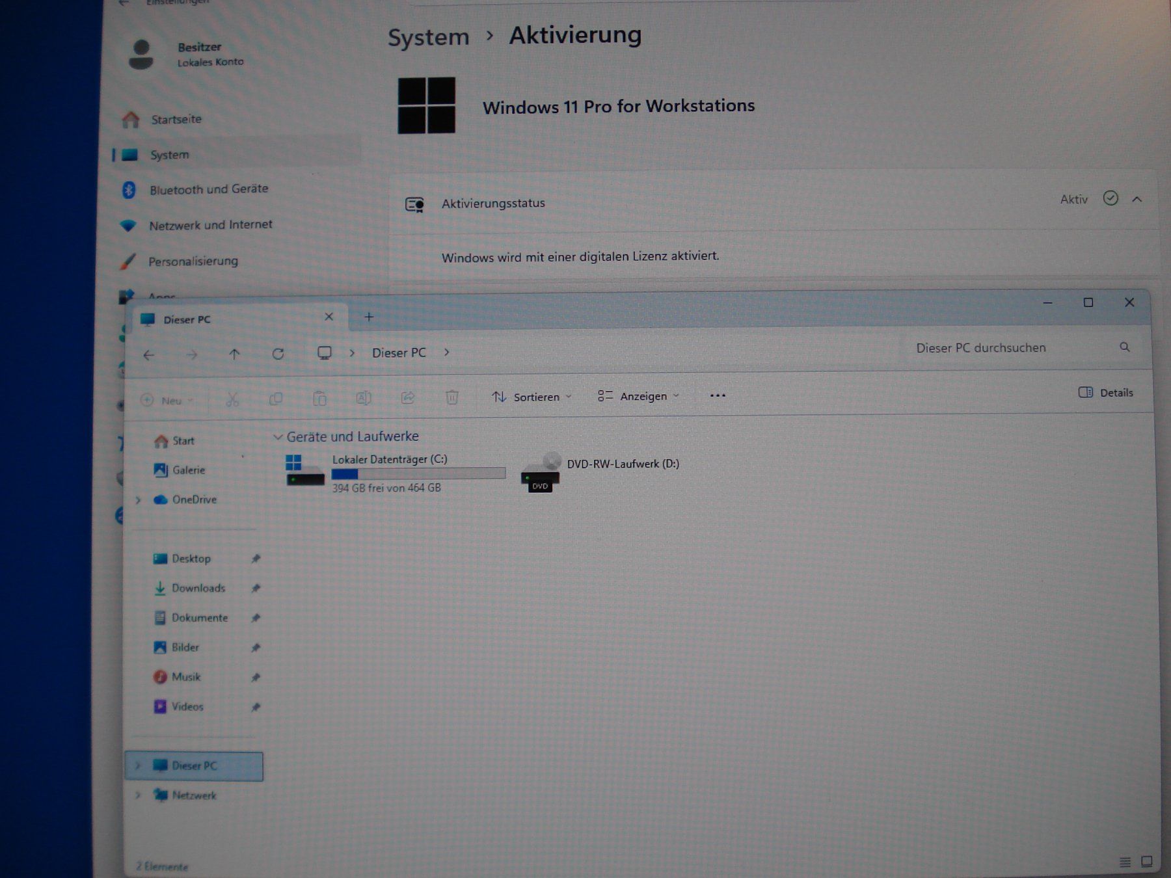Go up one folder level

[234, 354]
